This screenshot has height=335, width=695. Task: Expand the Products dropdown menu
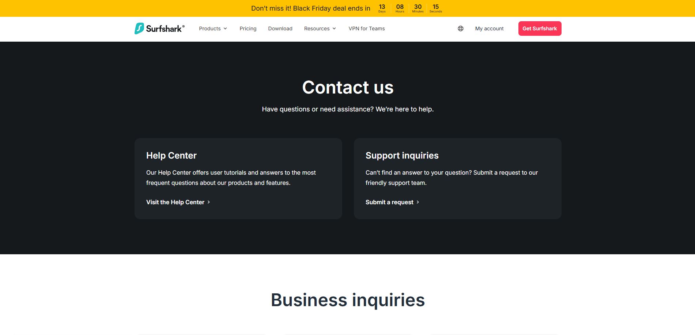[213, 28]
